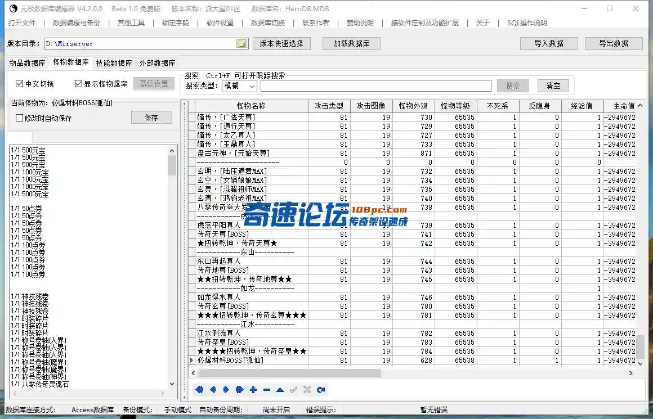Switch to the 怪物数据库 tab

tap(70, 62)
